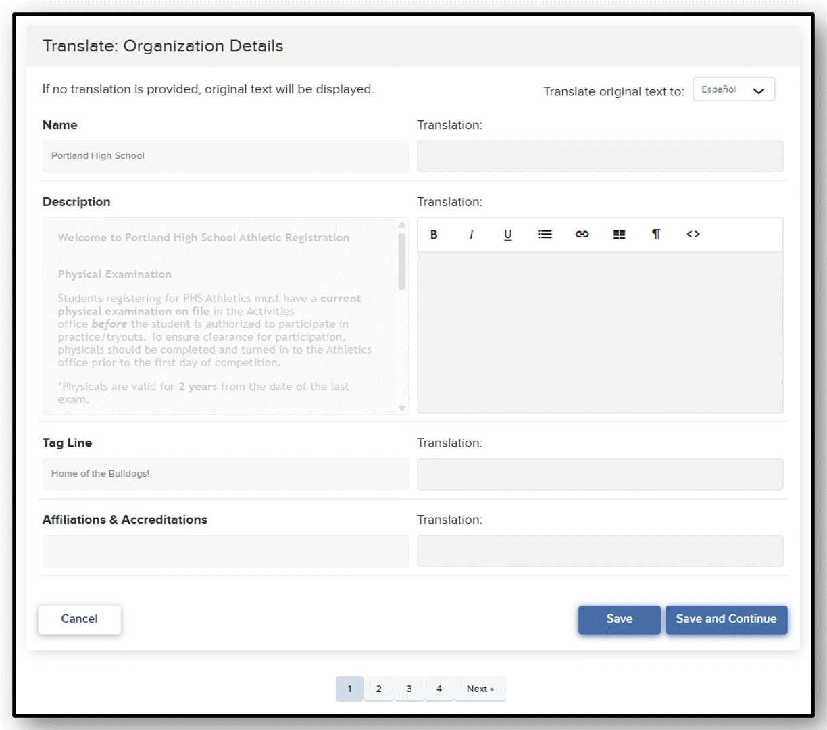Switch to code view in editor

point(693,235)
